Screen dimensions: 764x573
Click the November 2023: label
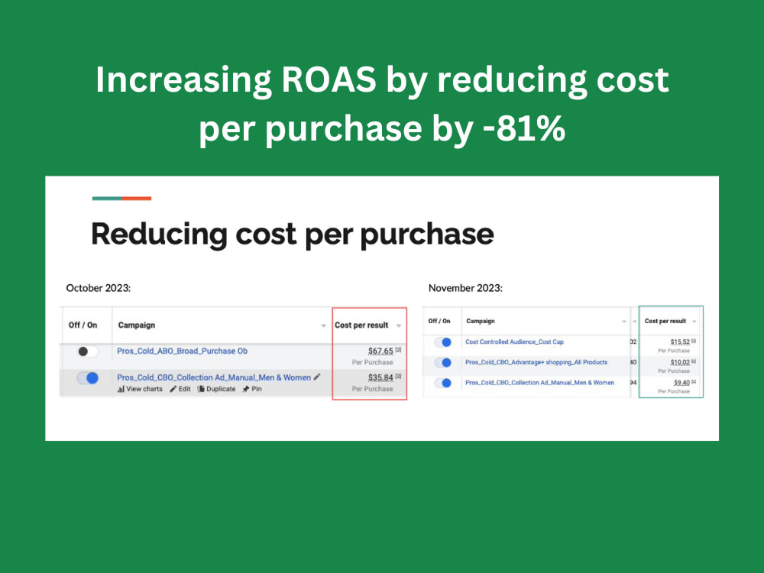click(465, 288)
